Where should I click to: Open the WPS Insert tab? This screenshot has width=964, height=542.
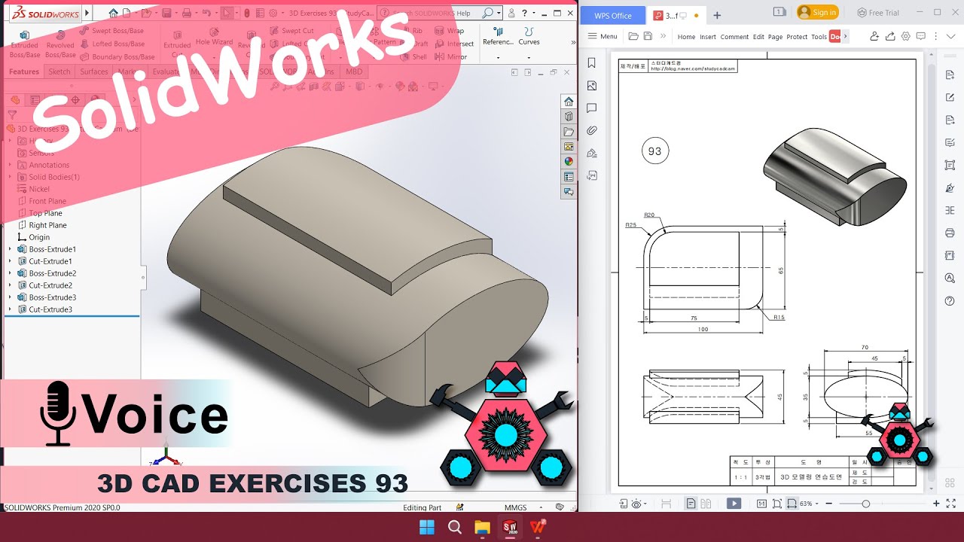[708, 37]
